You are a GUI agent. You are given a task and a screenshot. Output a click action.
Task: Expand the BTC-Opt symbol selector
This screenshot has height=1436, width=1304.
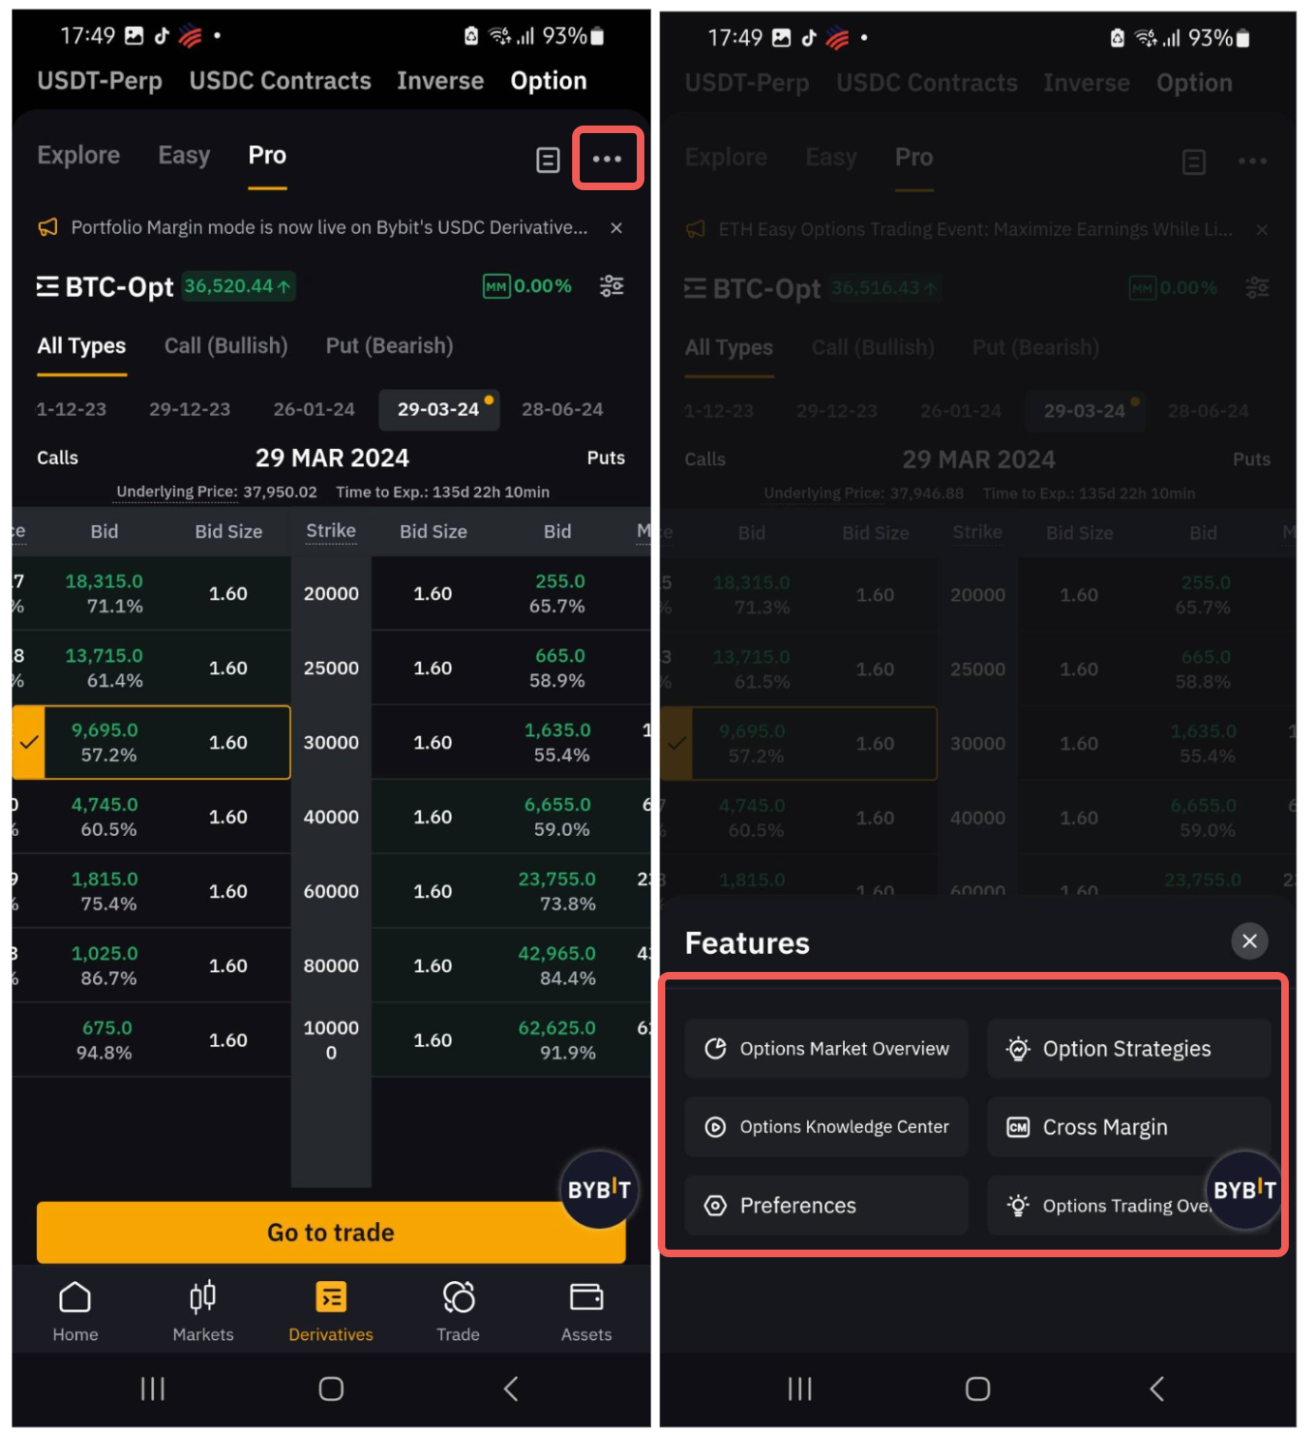(105, 287)
